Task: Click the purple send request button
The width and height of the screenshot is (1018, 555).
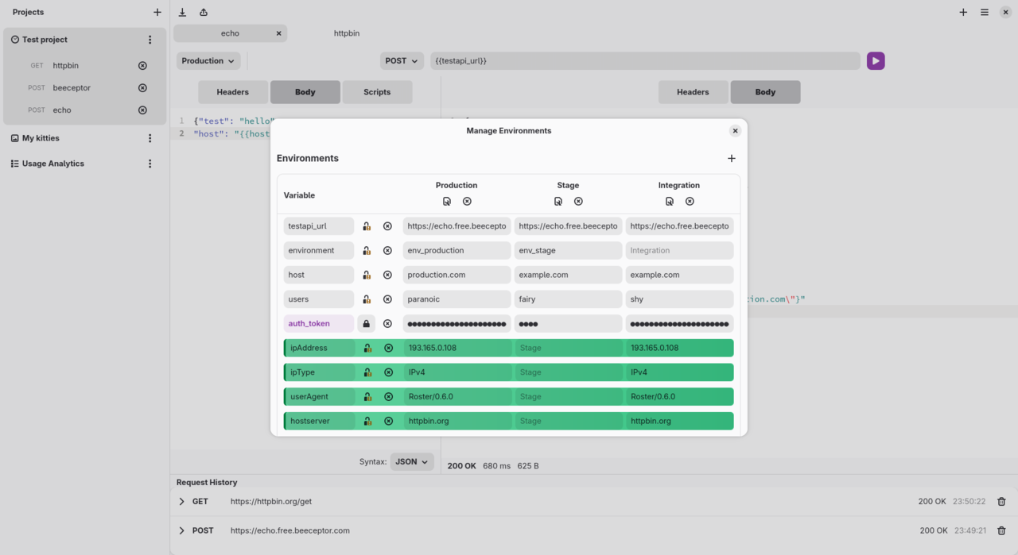Action: 876,61
